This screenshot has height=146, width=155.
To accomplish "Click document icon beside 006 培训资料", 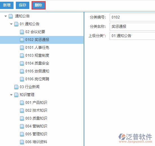I will [22, 142].
